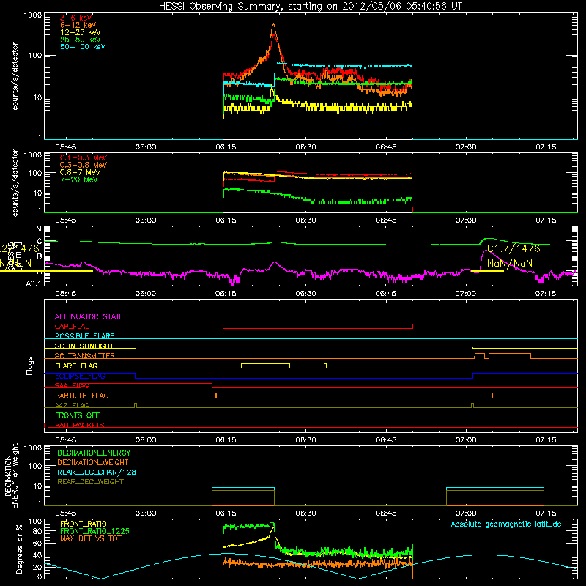586x586 pixels.
Task: Select the BAD_PACKETS flag label
Action: click(x=80, y=425)
